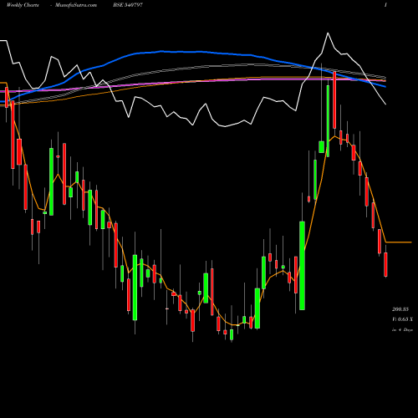Click the 'V: 0.65 X' volume text
Image resolution: width=418 pixels, height=418 pixels.
(x=402, y=319)
